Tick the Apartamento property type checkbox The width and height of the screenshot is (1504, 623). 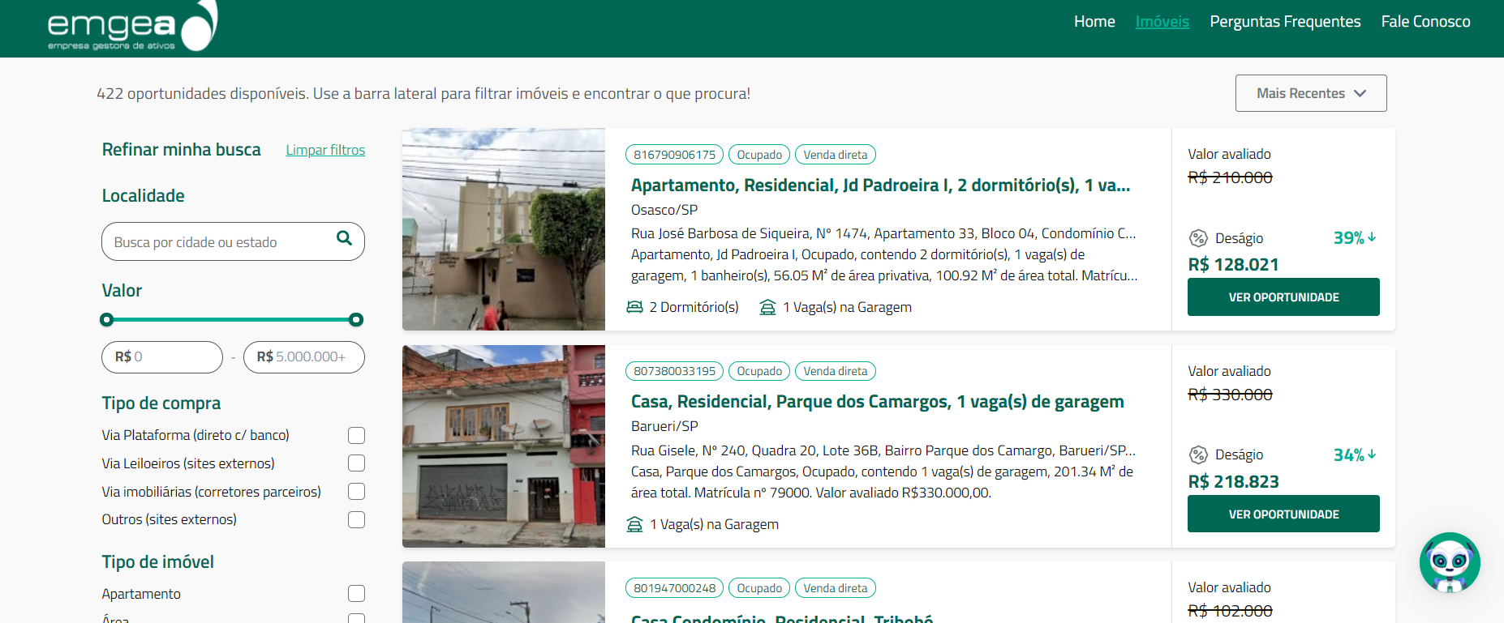coord(356,594)
